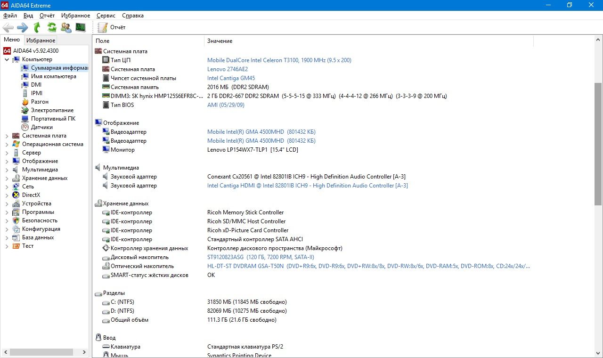Expand the Системная плата tree branch
Screen dimensions: 603x358
point(7,136)
